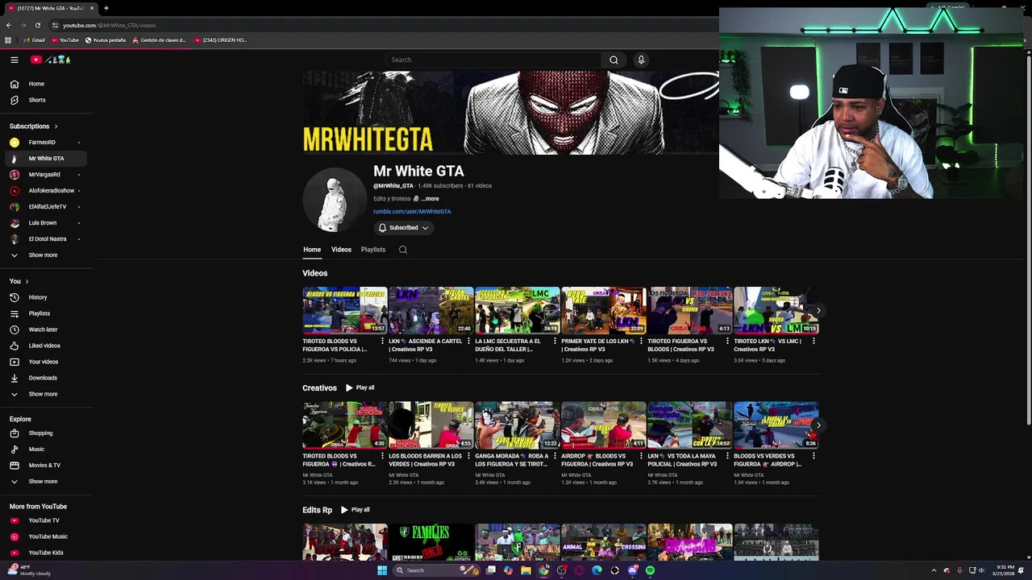Screen dimensions: 1032x580
Task: Open the Gestión de claves bookmark
Action: [159, 39]
